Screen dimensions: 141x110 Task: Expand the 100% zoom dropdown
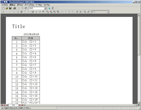(45, 8)
